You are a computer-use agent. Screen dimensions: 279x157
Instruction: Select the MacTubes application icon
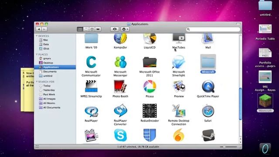179,39
